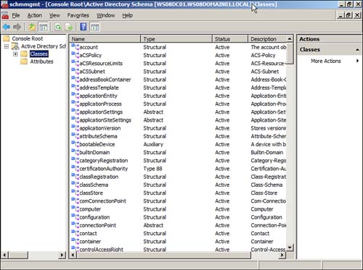Click the Forward arrow toolbar icon
The width and height of the screenshot is (363, 270).
click(17, 27)
